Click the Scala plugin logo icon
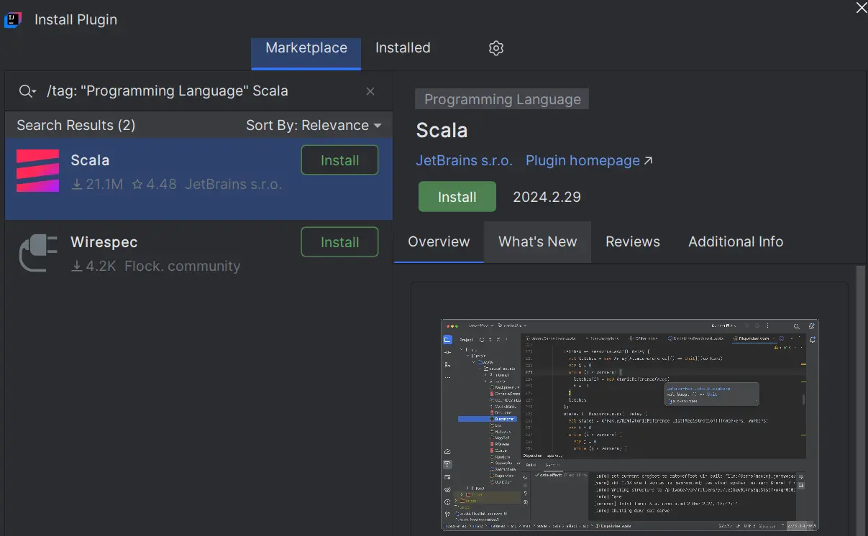 37,171
